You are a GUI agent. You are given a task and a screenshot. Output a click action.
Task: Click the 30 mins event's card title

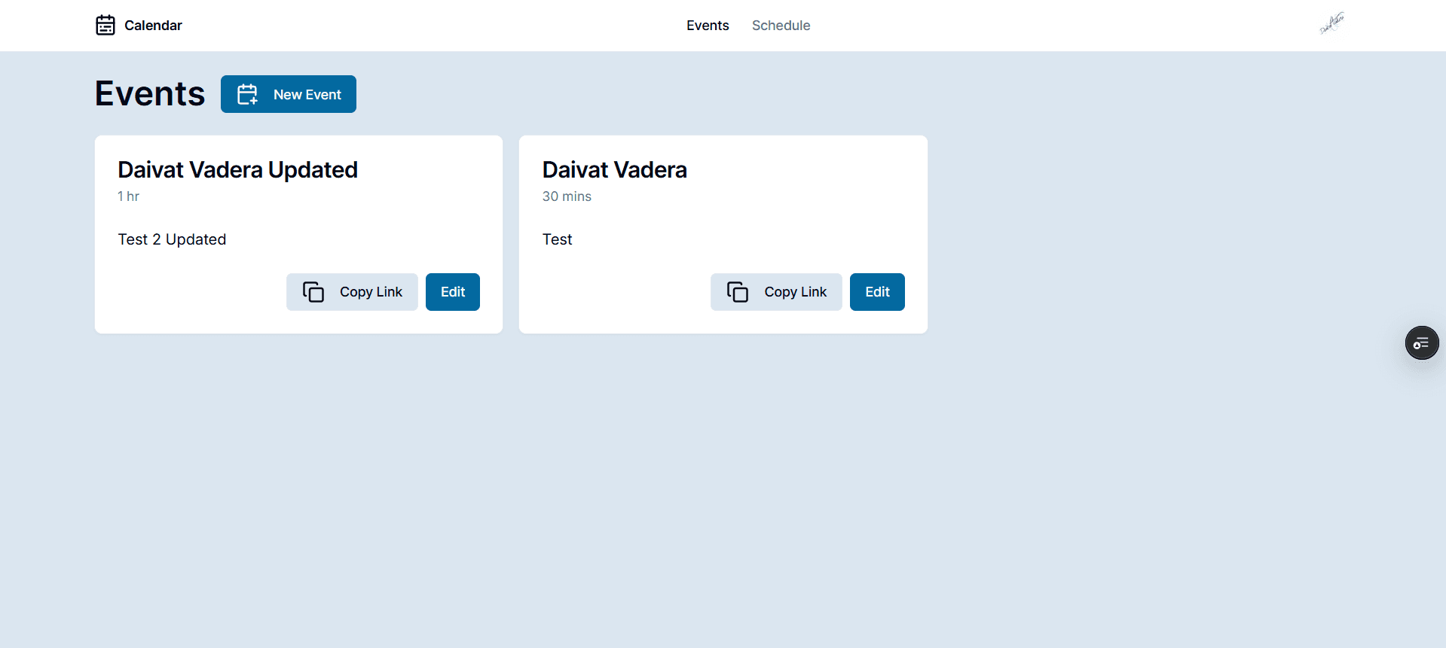pos(614,170)
